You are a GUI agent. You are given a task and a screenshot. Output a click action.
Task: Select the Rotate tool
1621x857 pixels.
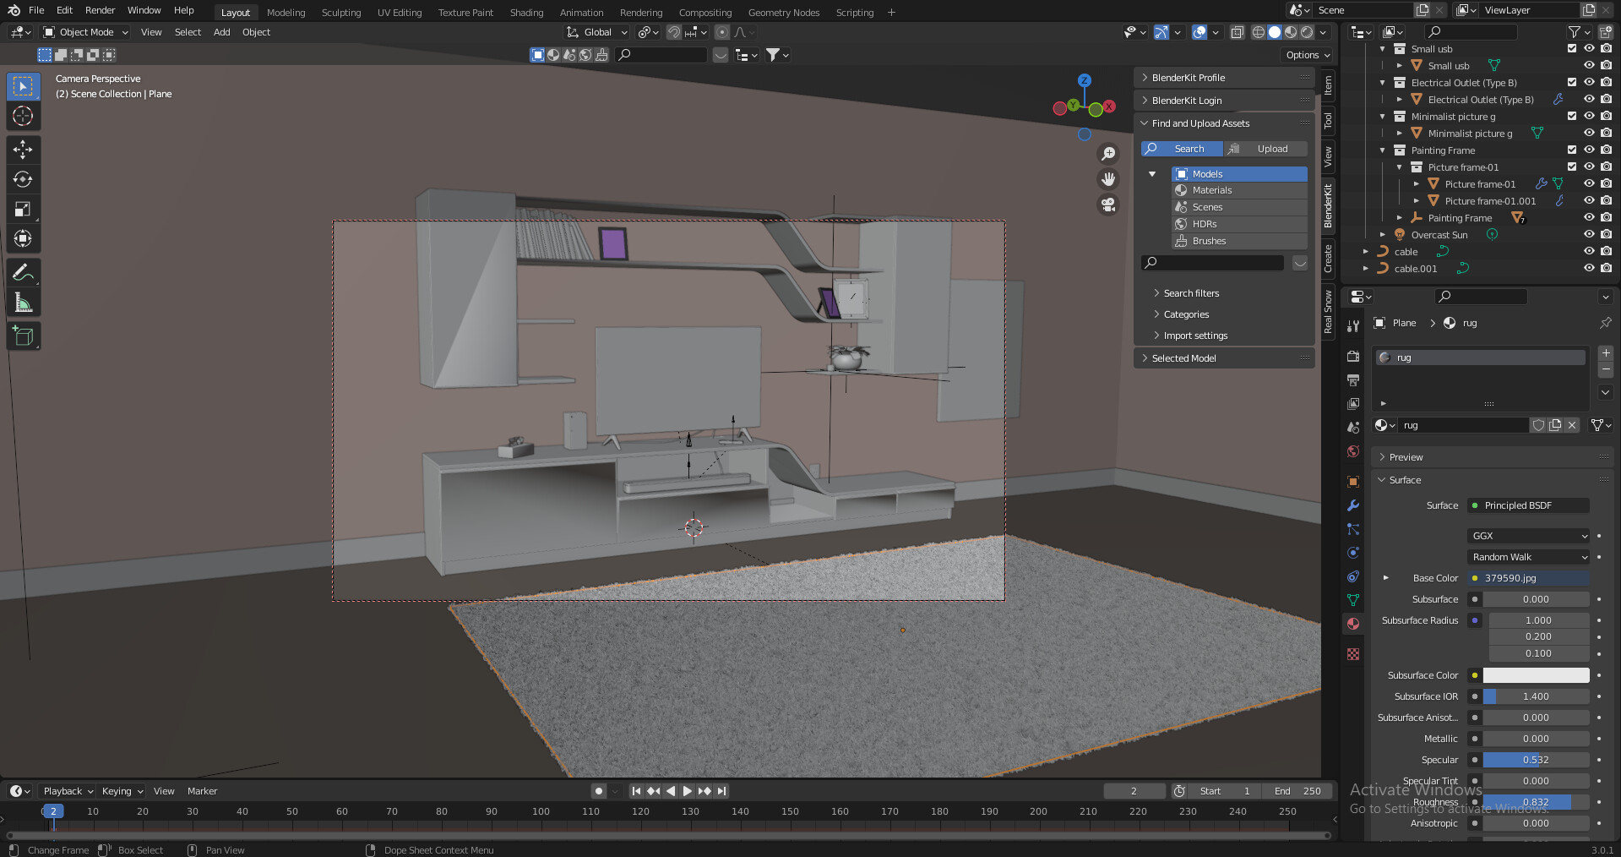[x=23, y=179]
